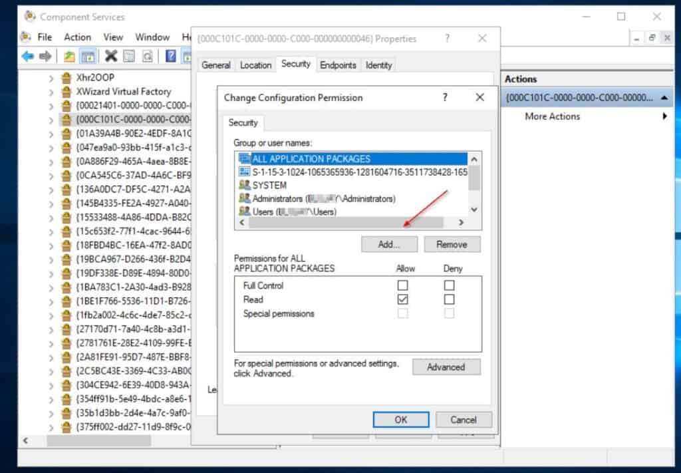The height and width of the screenshot is (473, 681).
Task: Open the File menu
Action: (x=45, y=37)
